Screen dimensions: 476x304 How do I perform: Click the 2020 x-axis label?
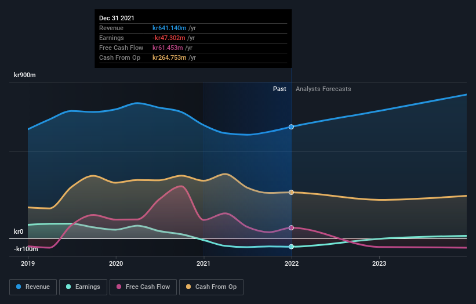coord(115,263)
